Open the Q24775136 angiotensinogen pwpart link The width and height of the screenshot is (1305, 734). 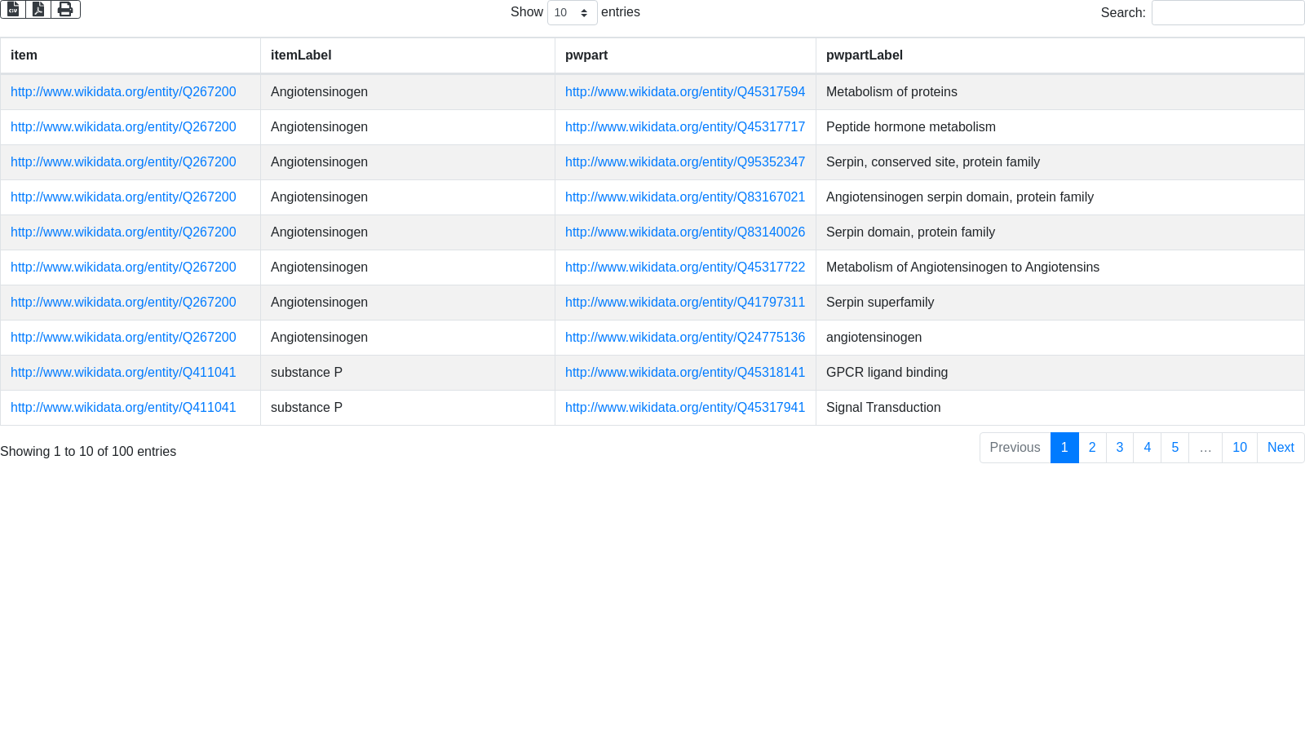pyautogui.click(x=684, y=338)
